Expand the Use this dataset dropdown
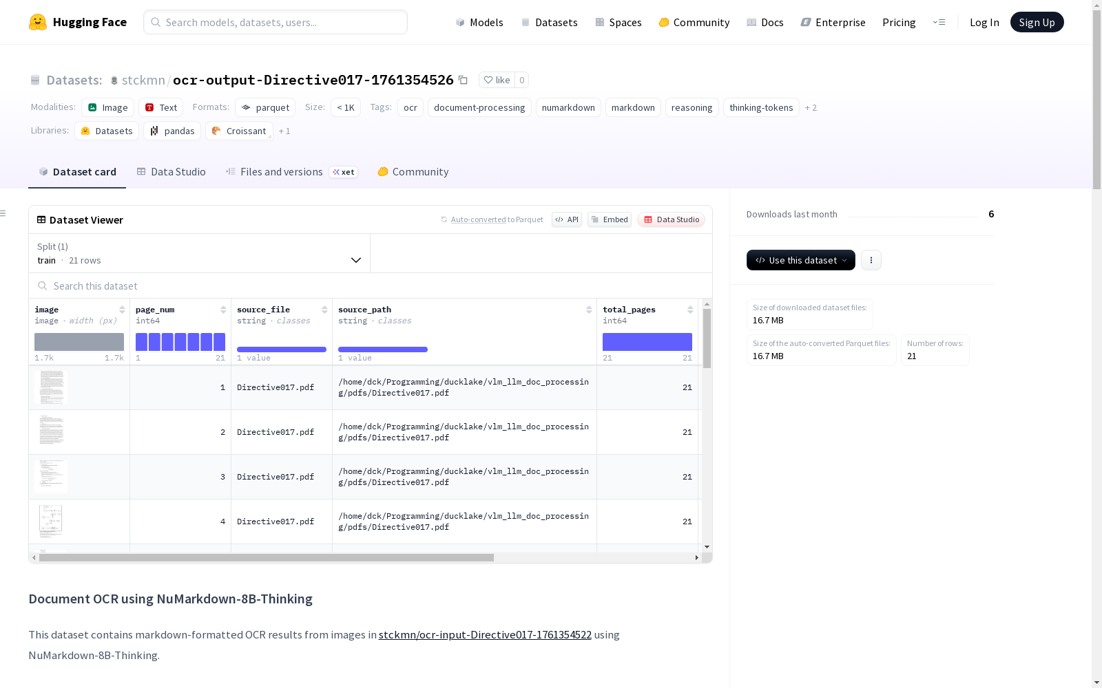The image size is (1102, 688). tap(801, 260)
